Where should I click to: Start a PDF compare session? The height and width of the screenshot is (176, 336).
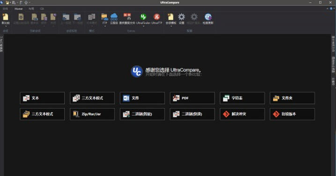[192, 98]
